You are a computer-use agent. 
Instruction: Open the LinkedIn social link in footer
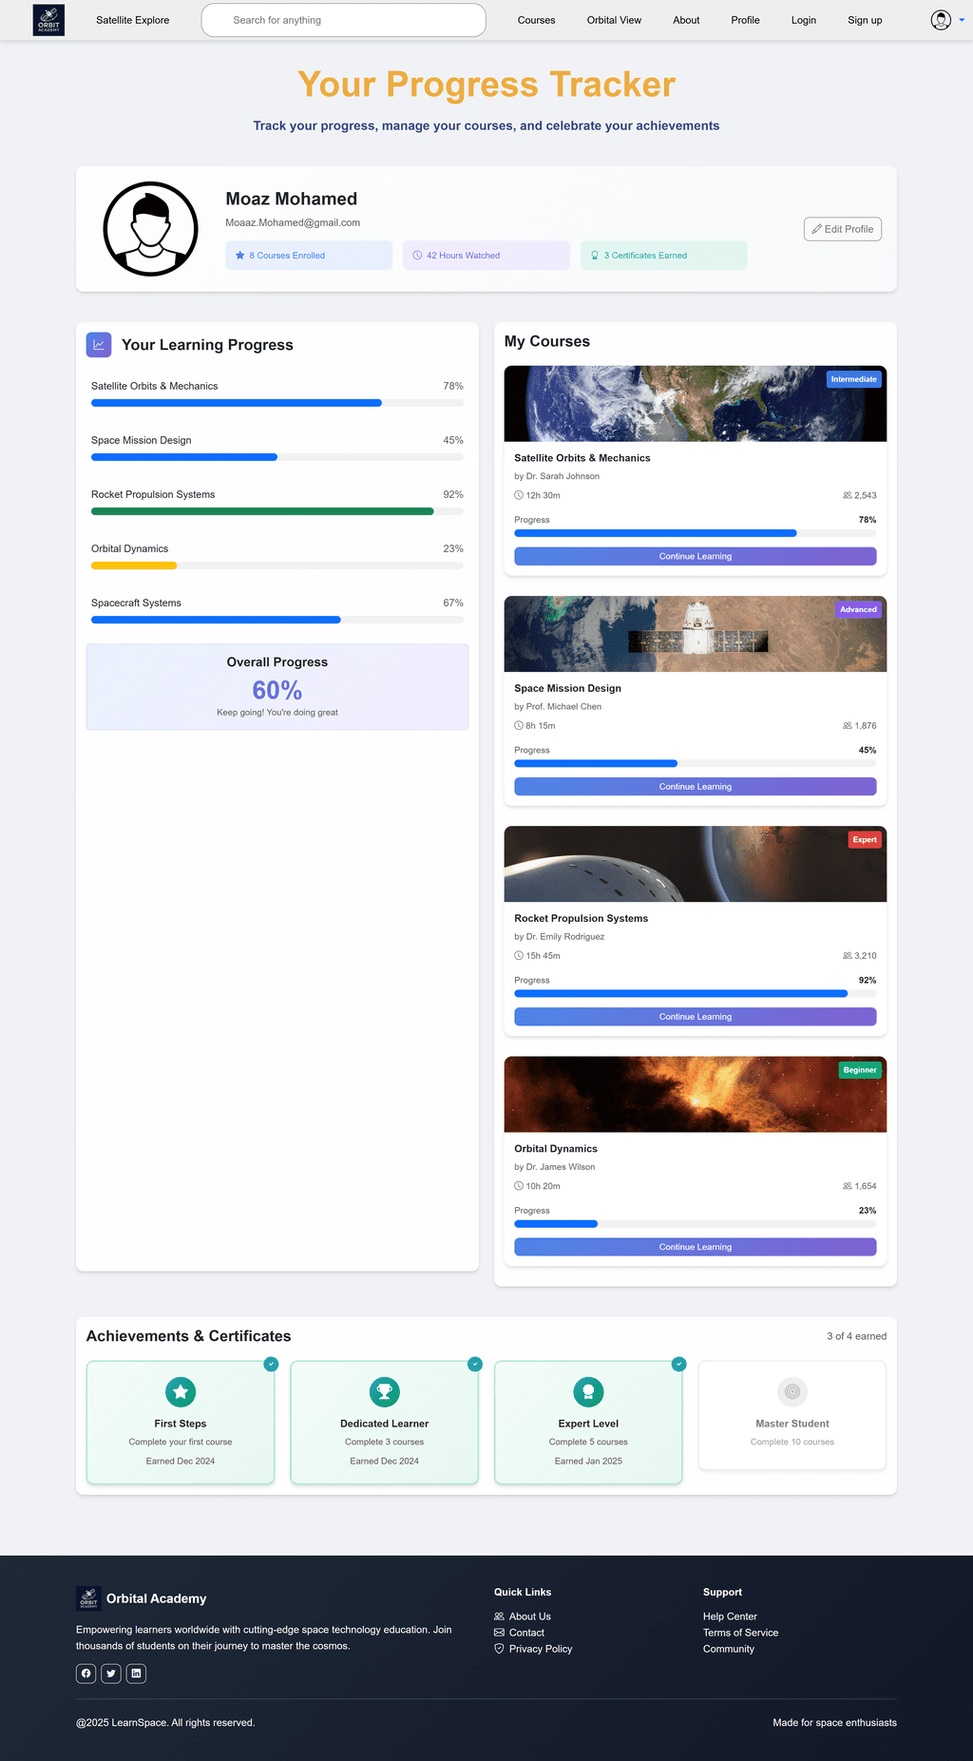pyautogui.click(x=137, y=1674)
